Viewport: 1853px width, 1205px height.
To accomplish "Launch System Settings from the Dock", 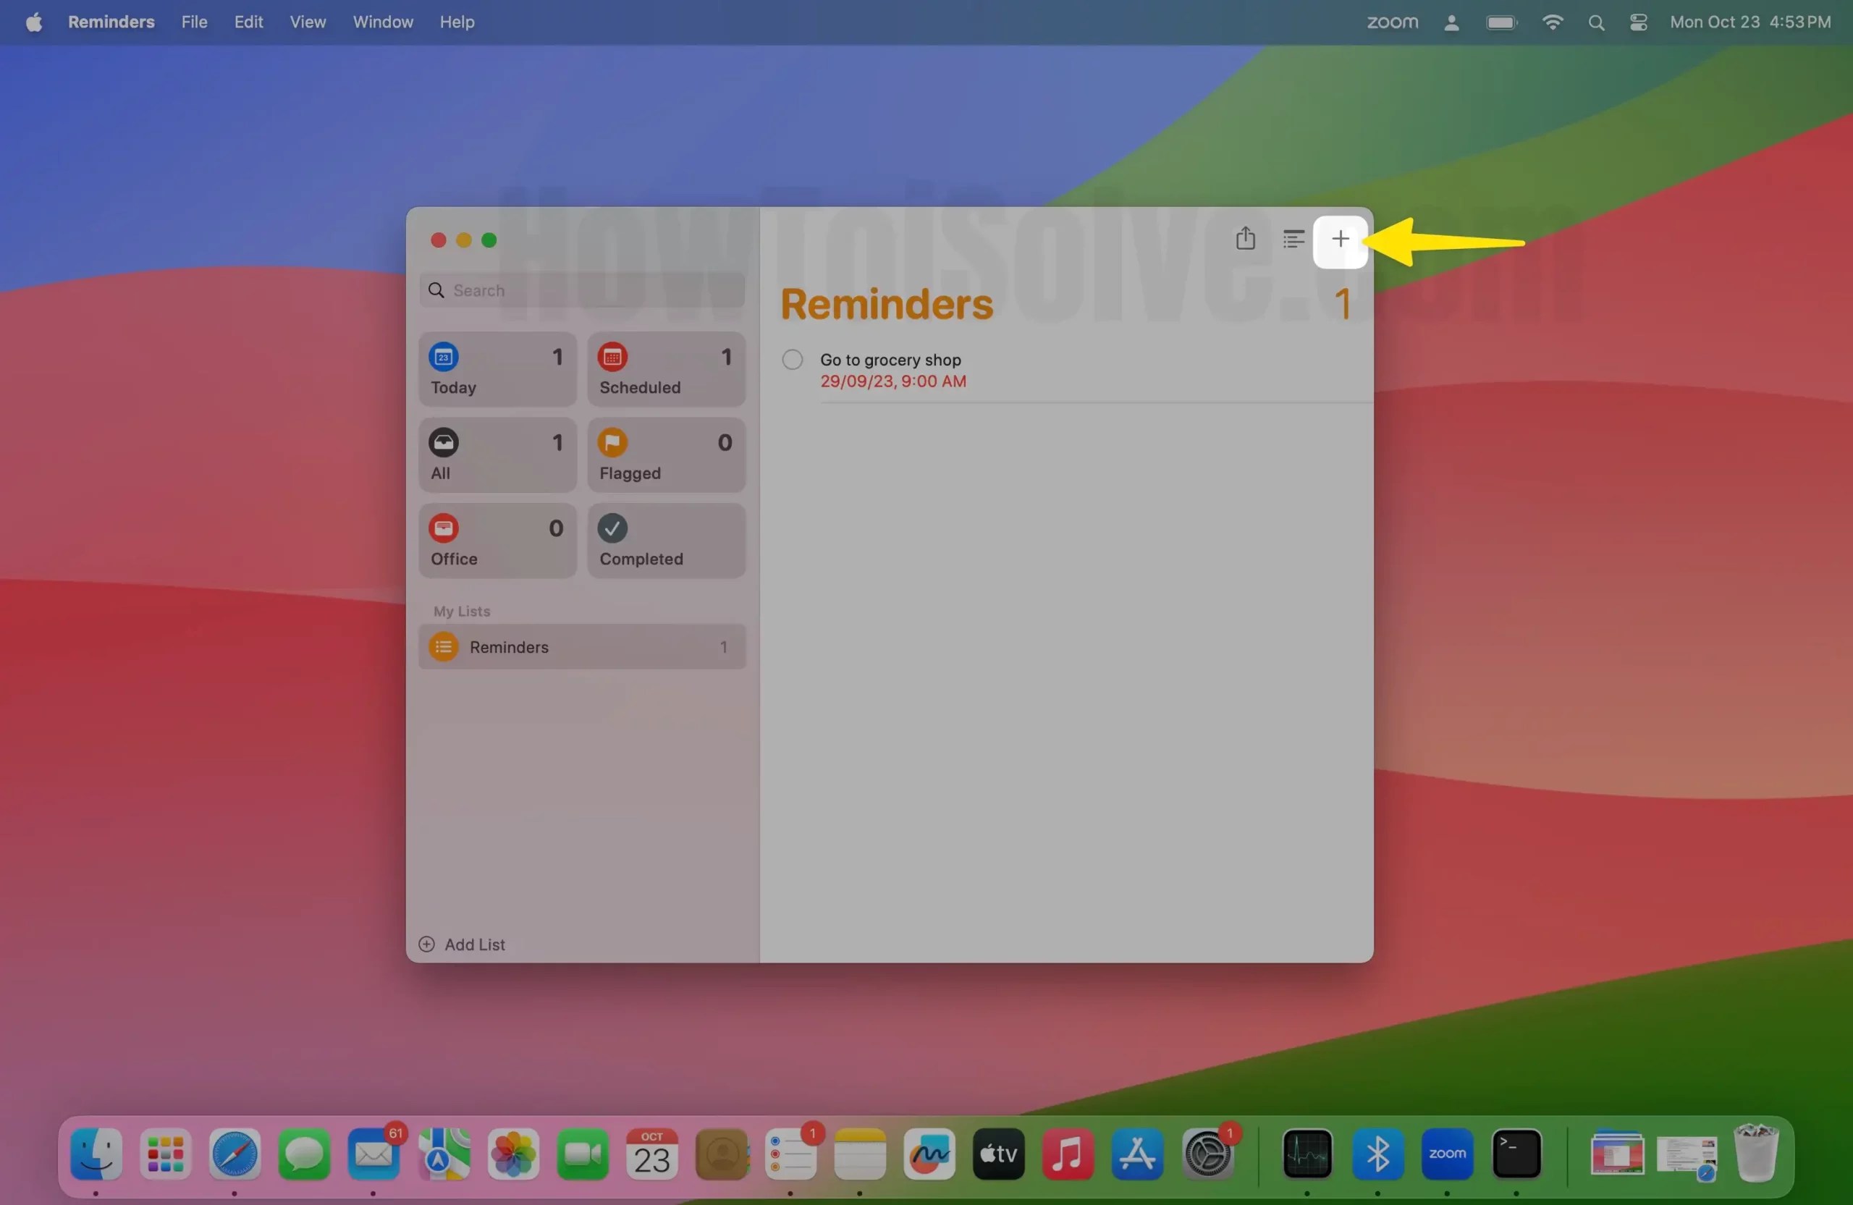I will click(1208, 1155).
